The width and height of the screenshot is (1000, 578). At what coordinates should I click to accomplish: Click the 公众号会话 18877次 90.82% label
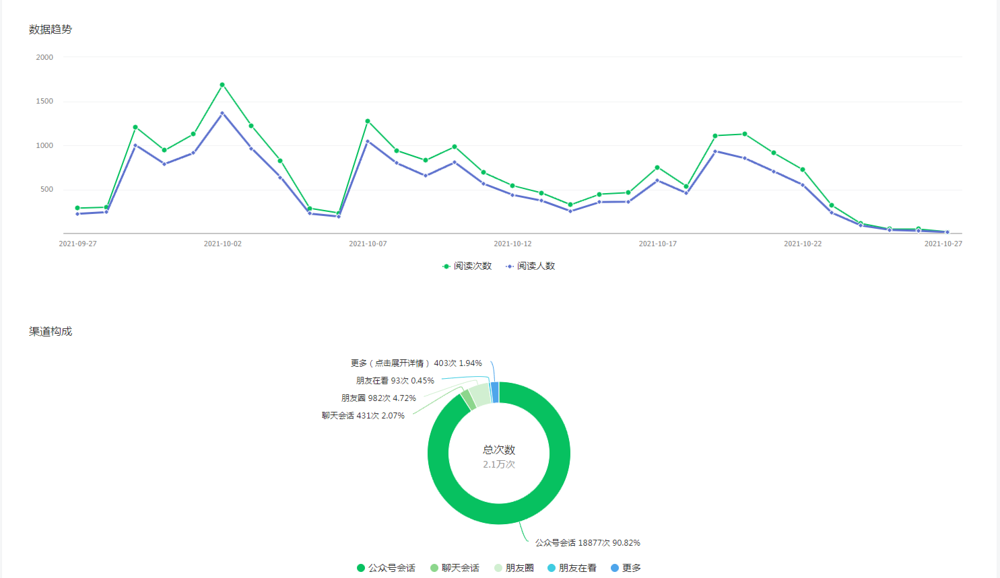(587, 543)
